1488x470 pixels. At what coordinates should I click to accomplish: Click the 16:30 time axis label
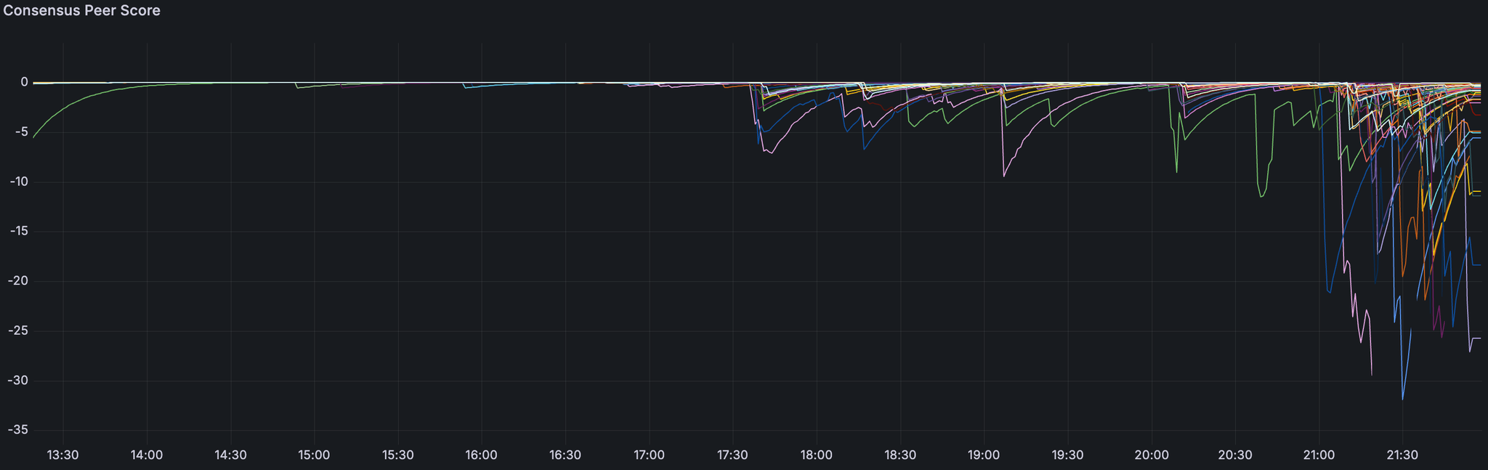[x=565, y=455]
